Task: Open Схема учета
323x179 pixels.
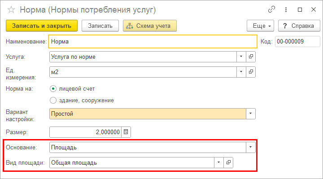Action: (150, 26)
